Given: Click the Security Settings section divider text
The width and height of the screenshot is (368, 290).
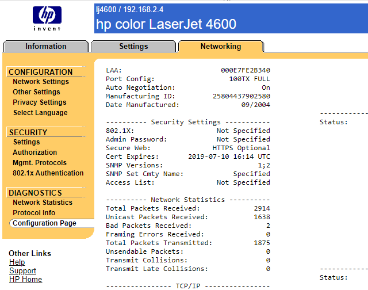Looking at the screenshot, I should coord(186,122).
